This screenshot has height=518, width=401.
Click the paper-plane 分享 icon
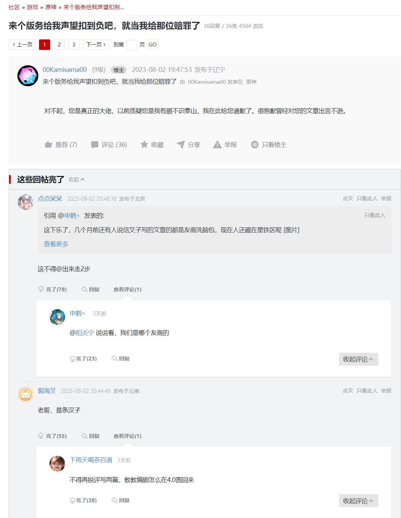coord(180,145)
